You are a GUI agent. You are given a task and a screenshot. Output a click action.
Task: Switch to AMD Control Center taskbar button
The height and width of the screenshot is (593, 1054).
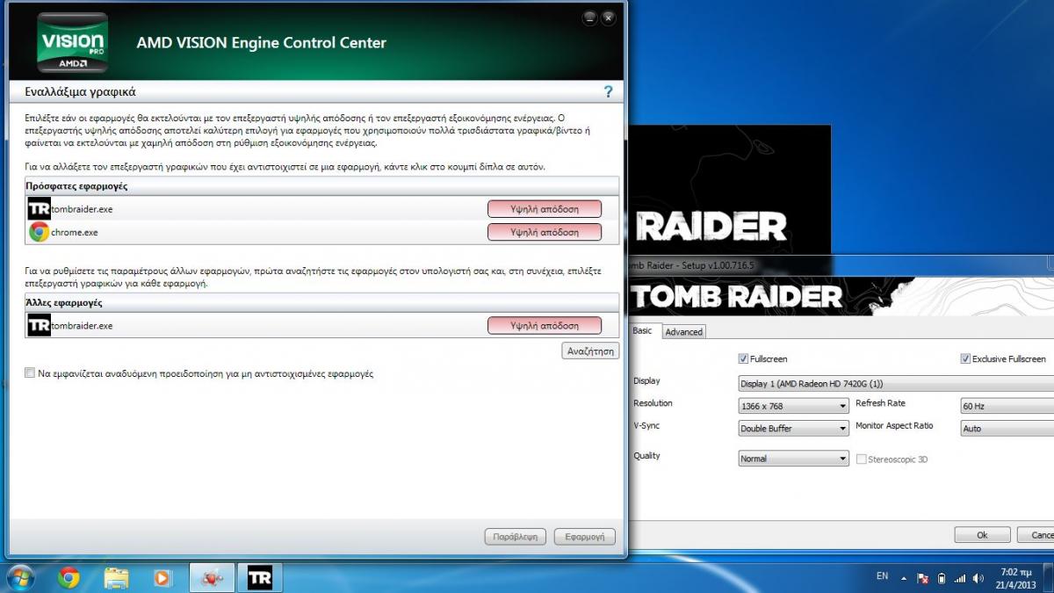pos(212,577)
